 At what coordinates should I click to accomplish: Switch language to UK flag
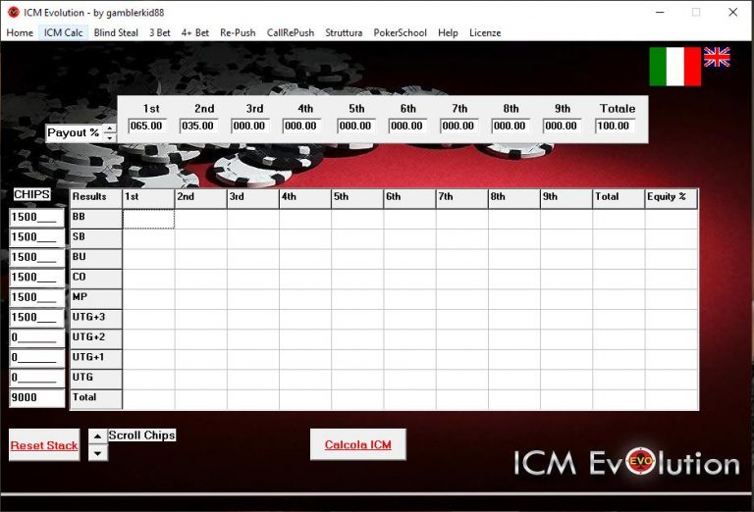[717, 57]
